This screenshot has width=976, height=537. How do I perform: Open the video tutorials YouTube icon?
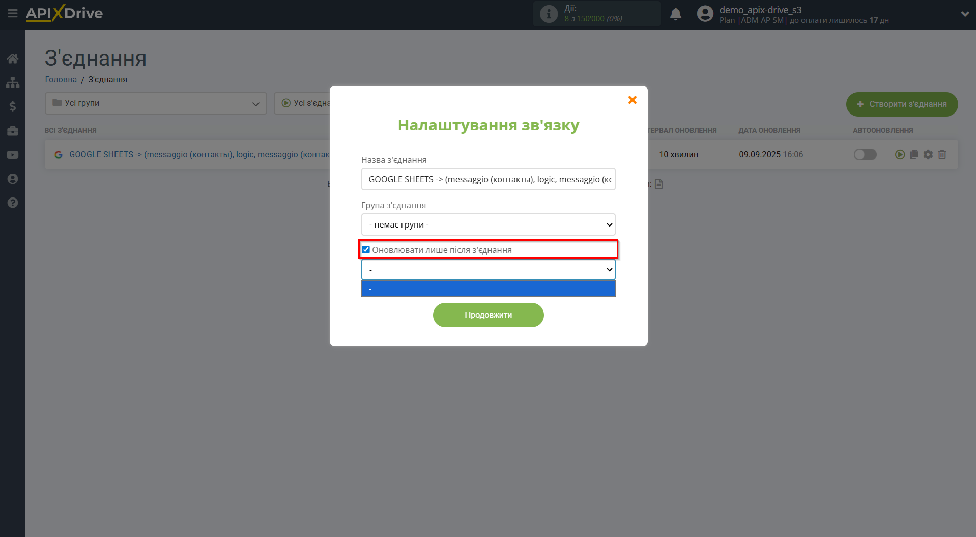(x=13, y=155)
